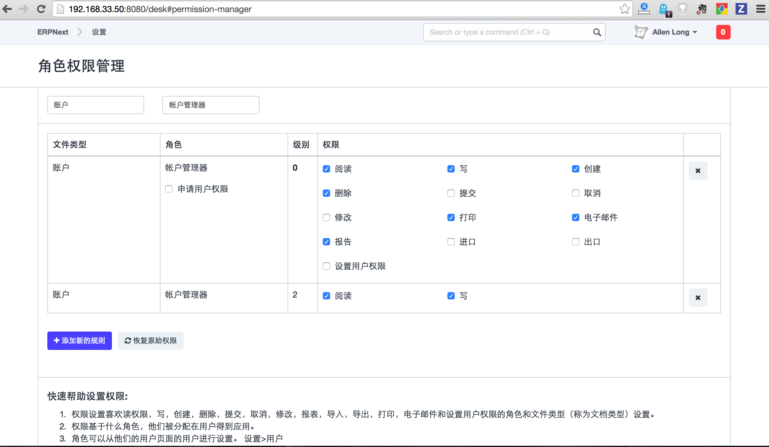The image size is (769, 447).
Task: Click the browser reload icon
Action: click(41, 9)
